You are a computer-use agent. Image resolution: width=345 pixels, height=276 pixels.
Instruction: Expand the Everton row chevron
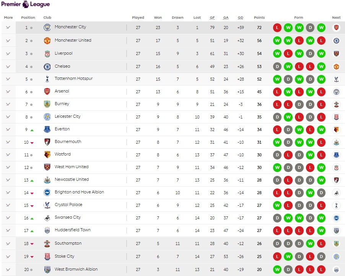coord(8,130)
